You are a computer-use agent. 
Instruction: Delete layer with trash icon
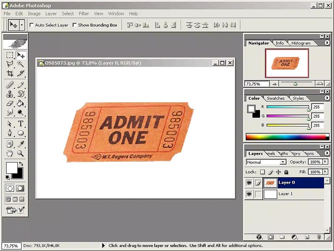tap(319, 237)
